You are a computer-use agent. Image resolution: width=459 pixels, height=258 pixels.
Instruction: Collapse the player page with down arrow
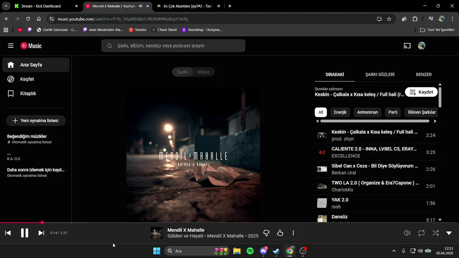click(449, 233)
